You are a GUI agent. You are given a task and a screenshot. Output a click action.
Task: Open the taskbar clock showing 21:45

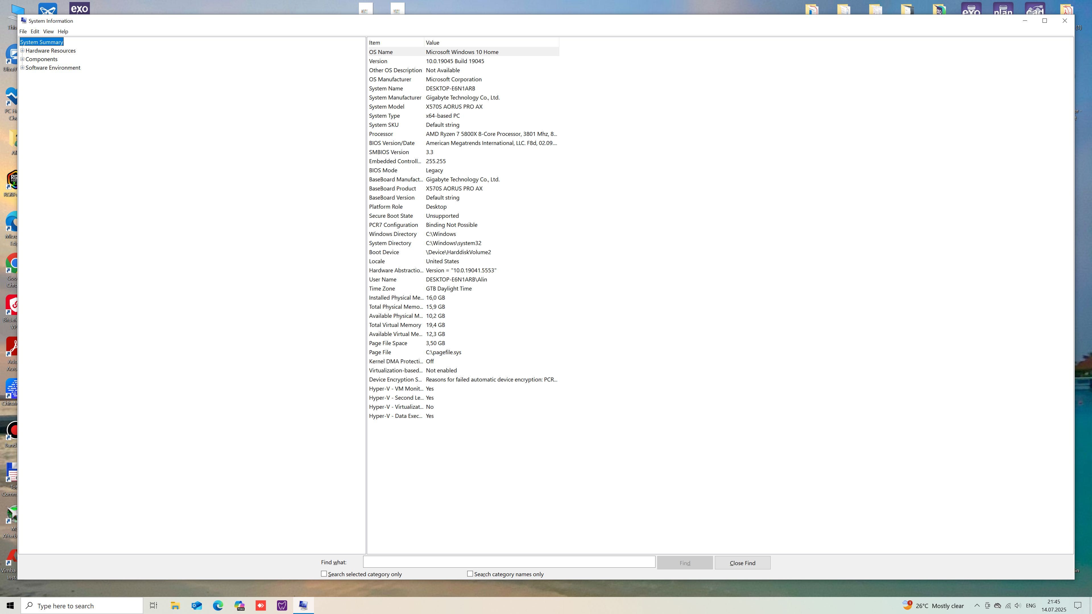click(1053, 605)
